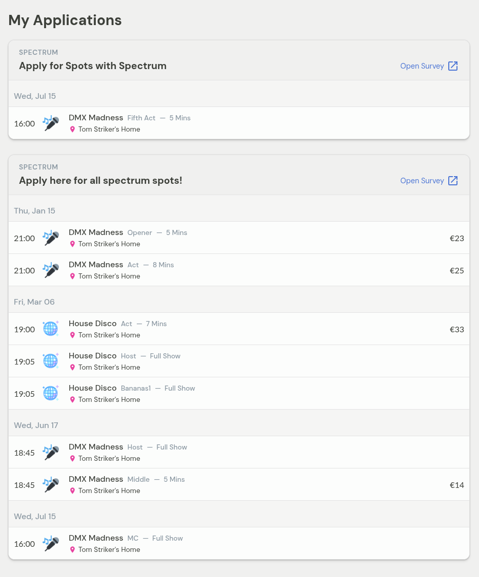This screenshot has width=479, height=577.
Task: Select the microphone icon beside the 21:00 Opener spot
Action: pos(51,238)
